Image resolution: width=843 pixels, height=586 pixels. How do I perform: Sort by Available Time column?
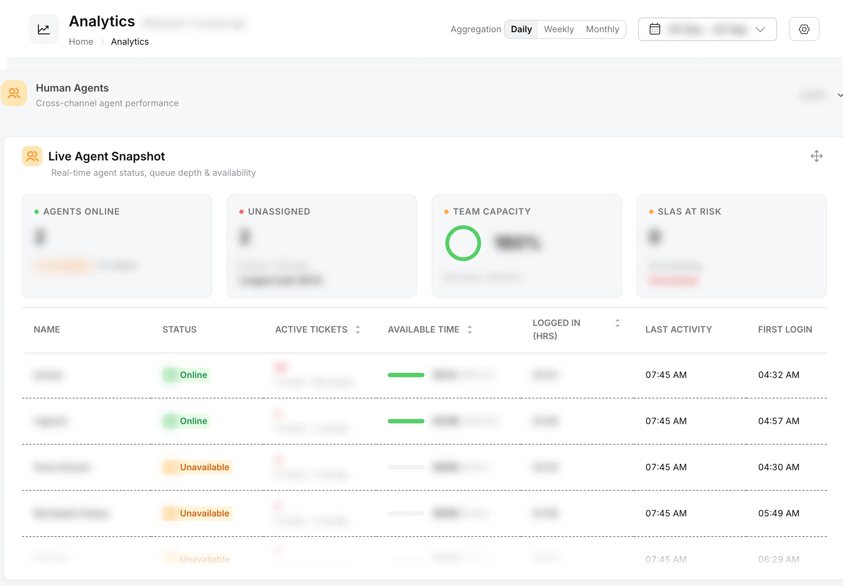coord(469,329)
